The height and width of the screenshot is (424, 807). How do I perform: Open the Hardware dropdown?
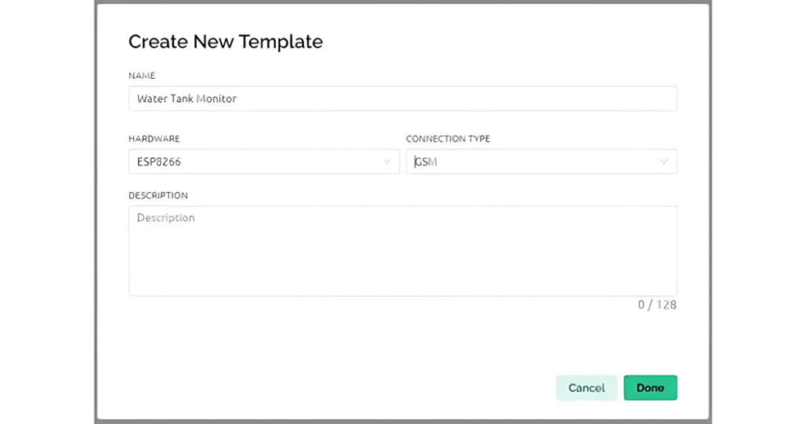pyautogui.click(x=263, y=162)
